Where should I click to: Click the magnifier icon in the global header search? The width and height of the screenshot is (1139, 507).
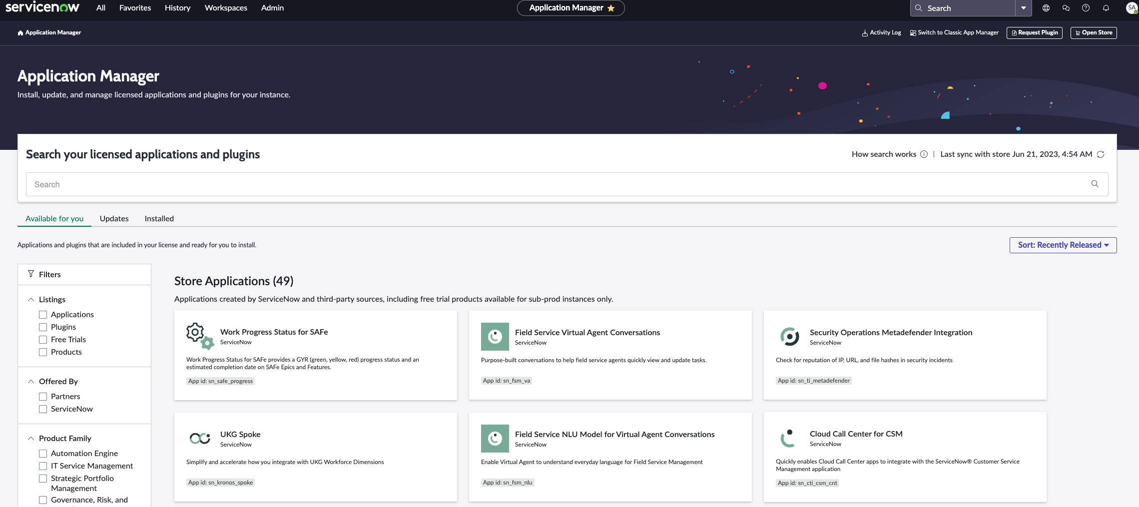[918, 8]
